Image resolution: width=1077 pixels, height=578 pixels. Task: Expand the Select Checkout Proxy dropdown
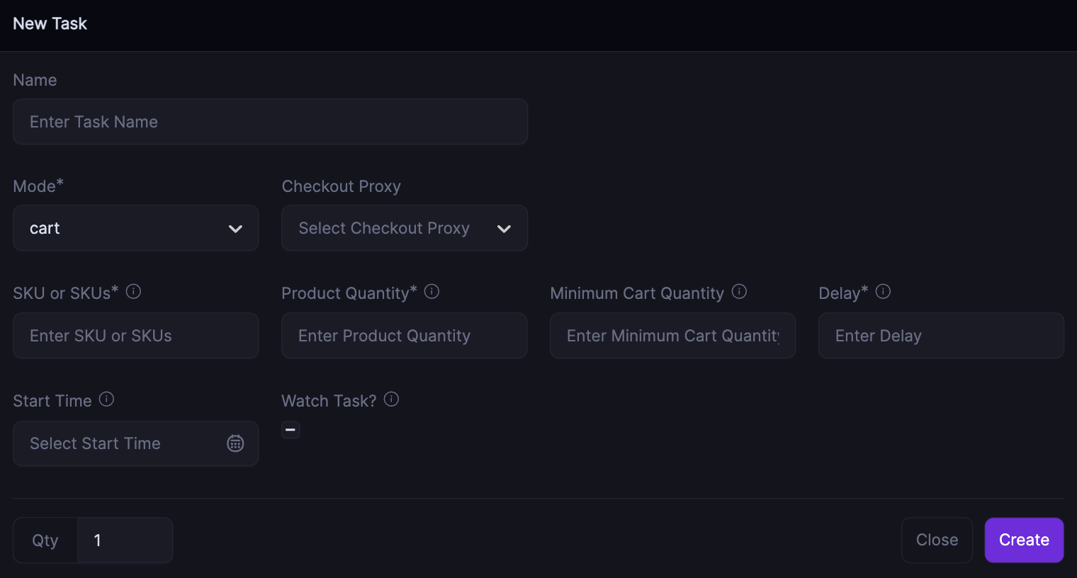(x=404, y=228)
